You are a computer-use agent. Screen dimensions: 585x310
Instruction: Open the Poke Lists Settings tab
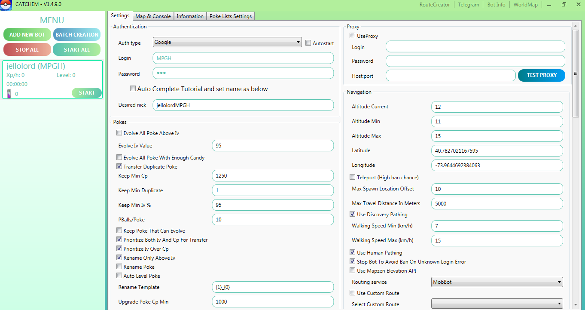click(231, 16)
